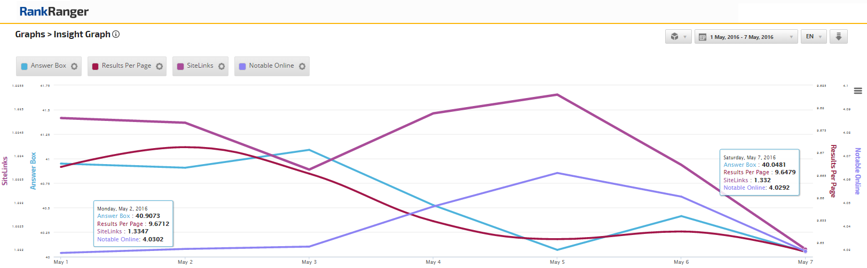Open the date range dropdown
Image resolution: width=867 pixels, height=268 pixels.
click(746, 37)
